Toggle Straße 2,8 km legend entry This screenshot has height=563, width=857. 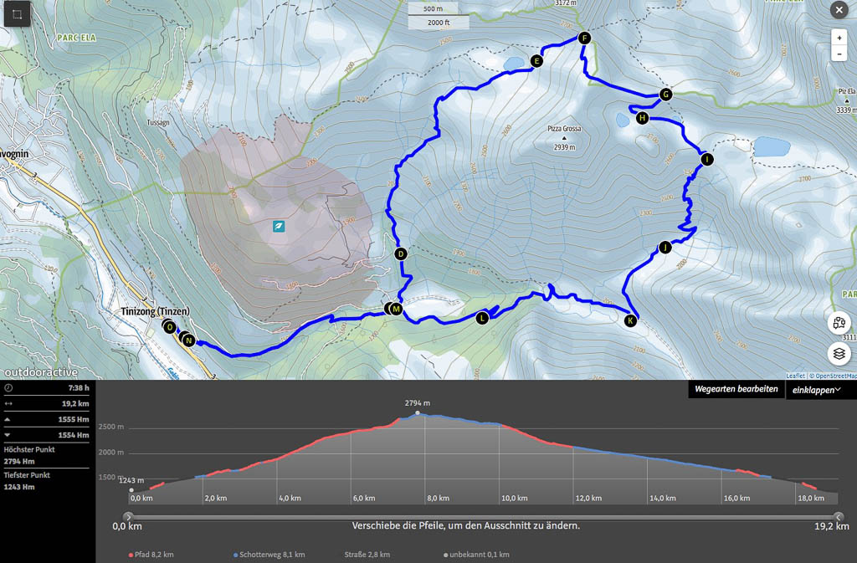367,555
